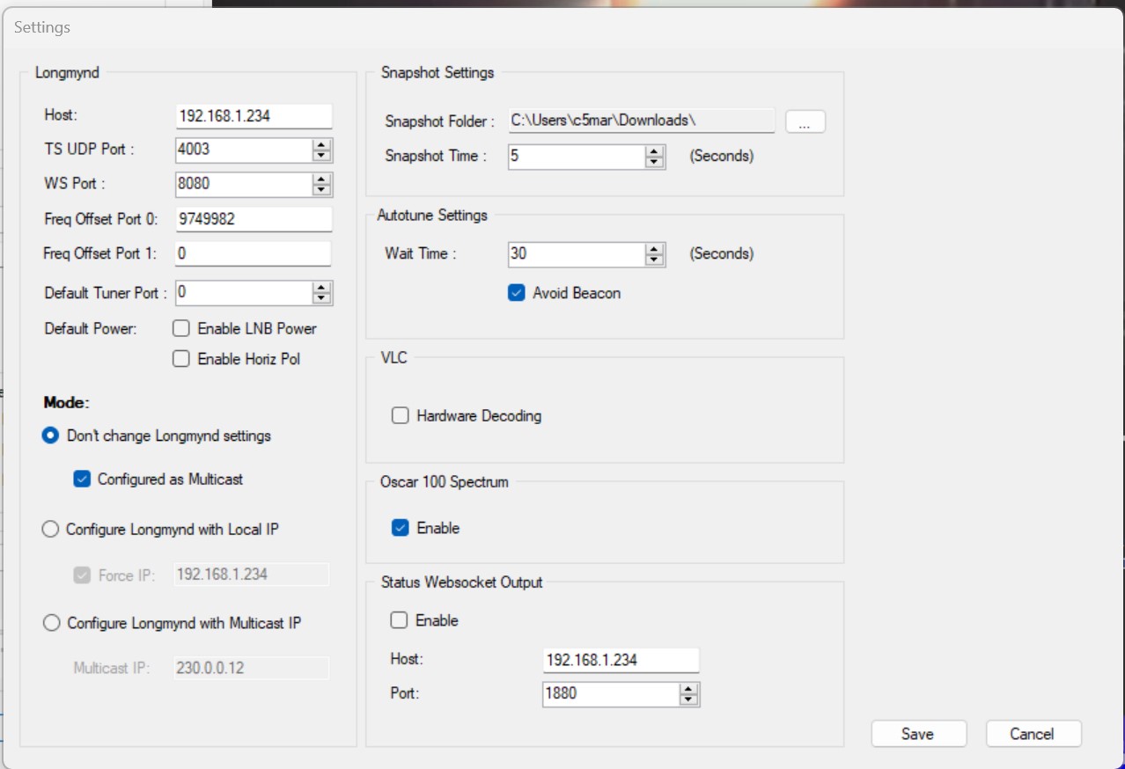Screen dimensions: 1125x769
Task: Click the Longmynd Host input field
Action: point(254,116)
